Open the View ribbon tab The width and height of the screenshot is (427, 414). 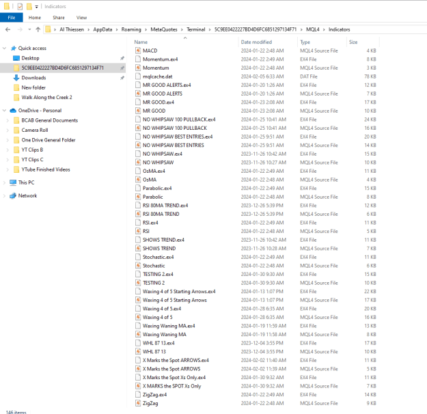tap(81, 18)
